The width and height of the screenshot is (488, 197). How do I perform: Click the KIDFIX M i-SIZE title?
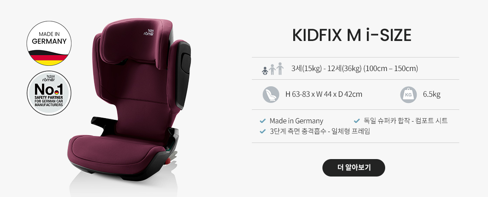(352, 35)
